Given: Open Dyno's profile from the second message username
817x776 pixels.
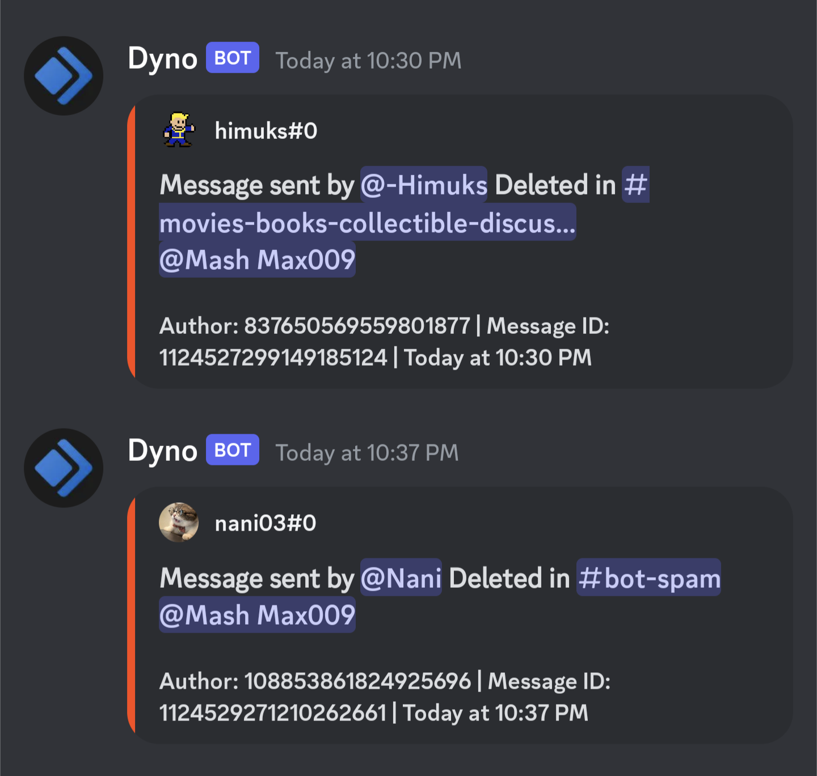Looking at the screenshot, I should pyautogui.click(x=163, y=451).
